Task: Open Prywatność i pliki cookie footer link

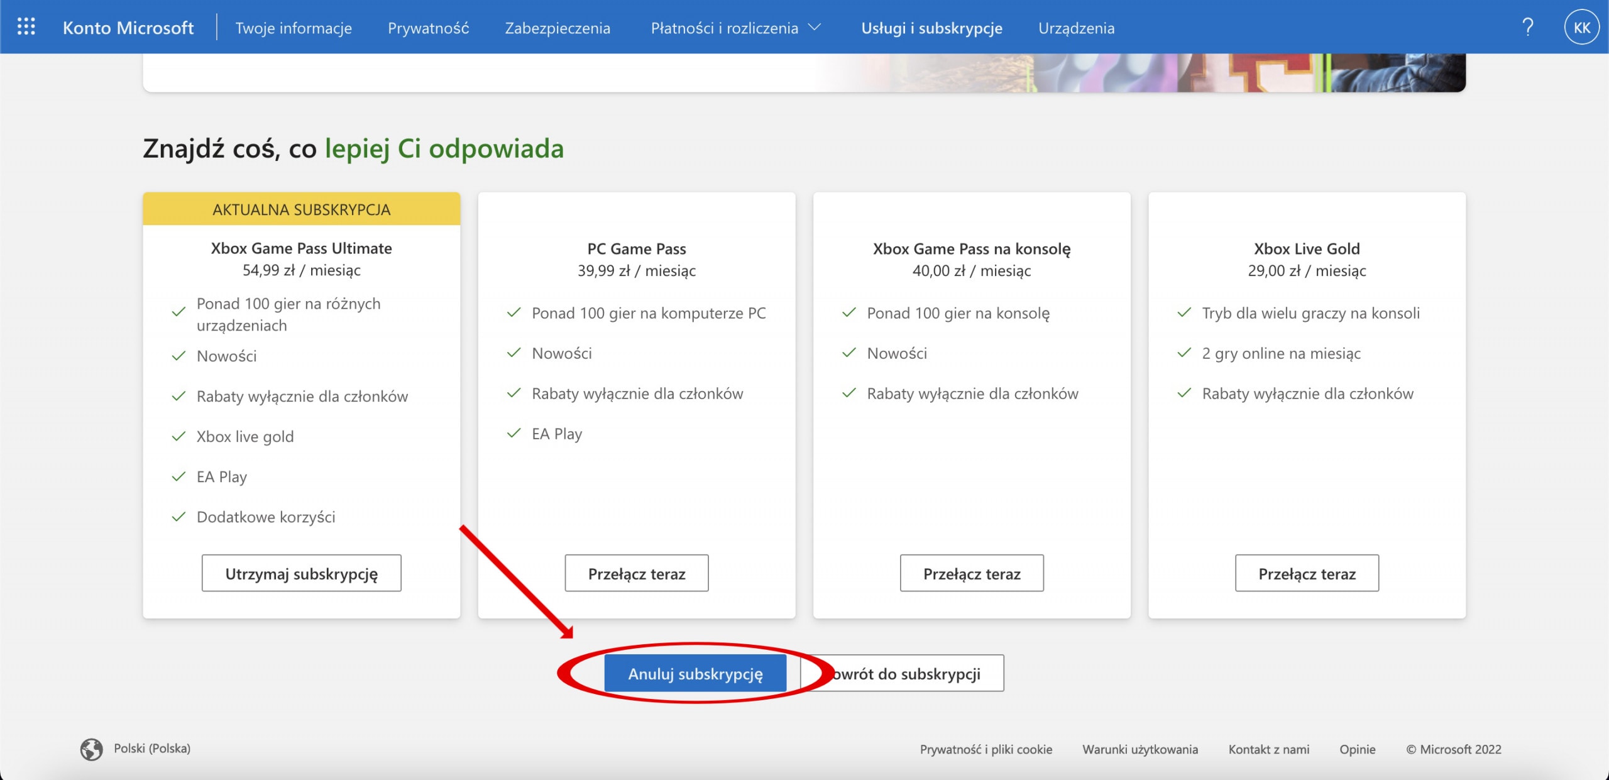Action: [x=986, y=749]
